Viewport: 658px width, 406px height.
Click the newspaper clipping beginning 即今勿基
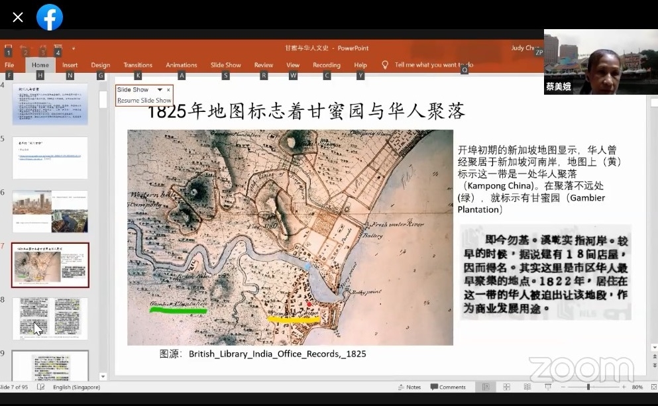545,273
